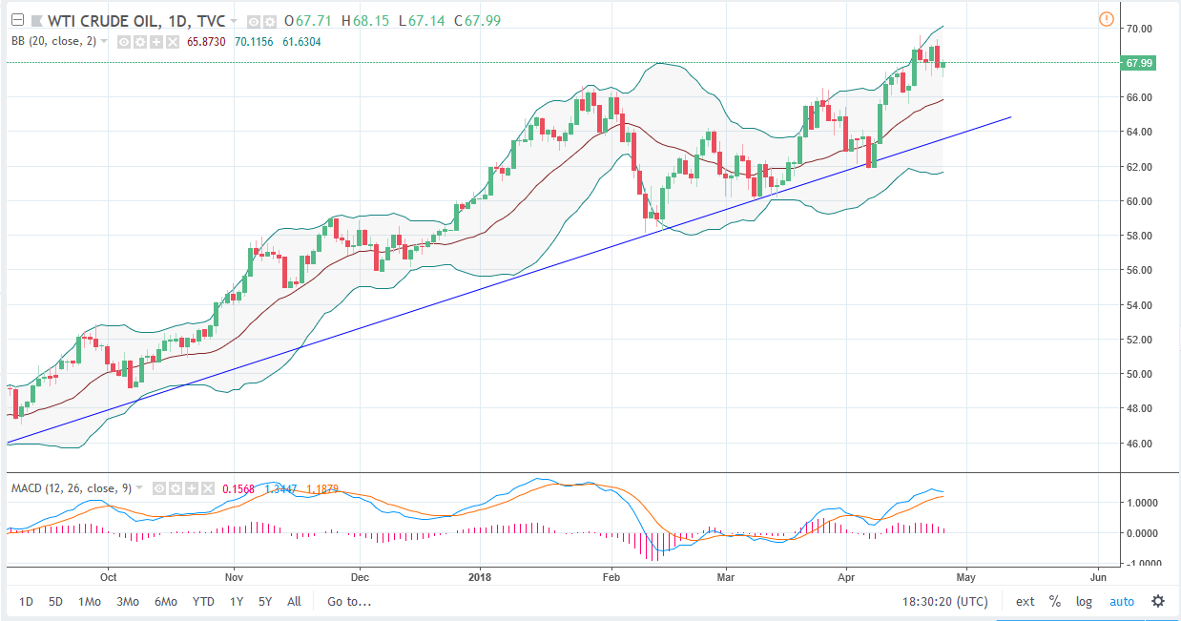Image resolution: width=1181 pixels, height=621 pixels.
Task: Select auto scaling mode
Action: [1122, 602]
